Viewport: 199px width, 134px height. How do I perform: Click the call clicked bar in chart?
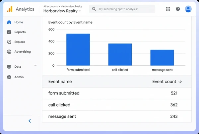120,55
